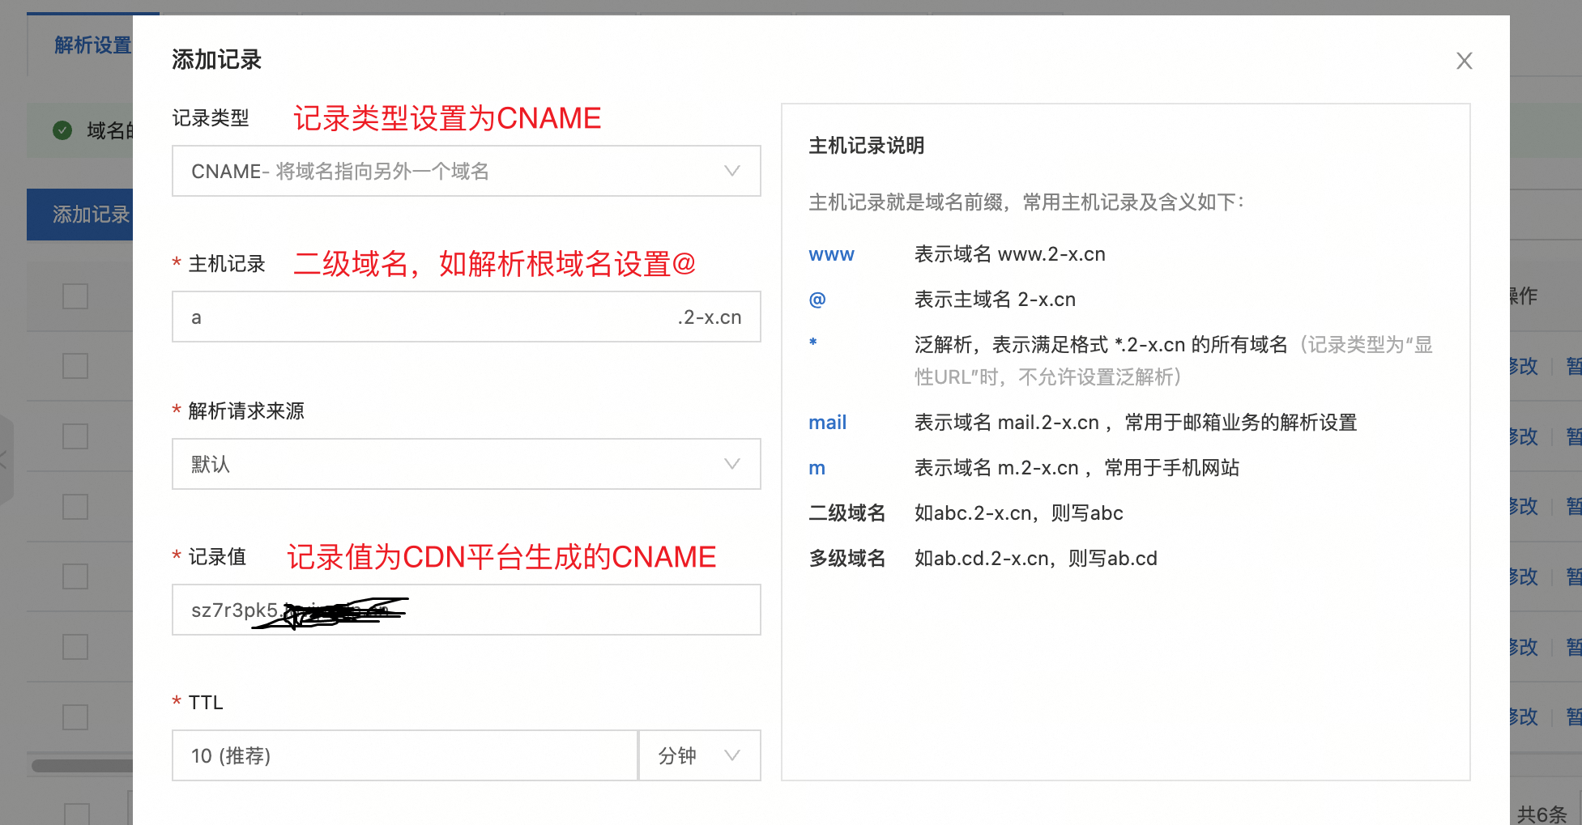The image size is (1582, 825).
Task: Click the TTL value input showing 10 (推荐)
Action: pyautogui.click(x=404, y=755)
